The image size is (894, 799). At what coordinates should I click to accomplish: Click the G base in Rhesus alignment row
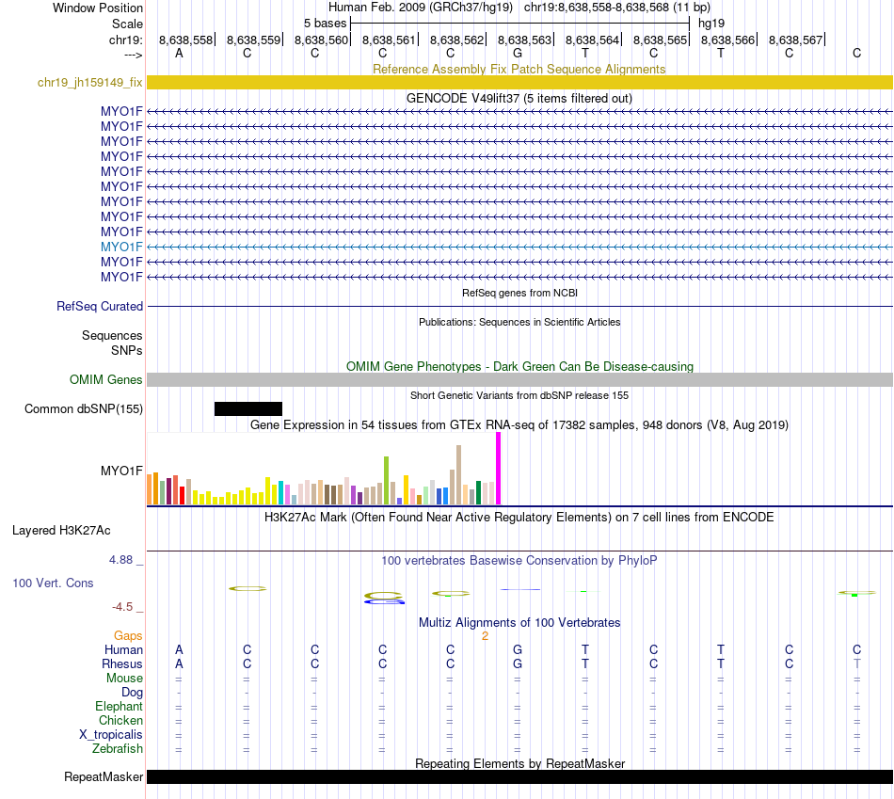tap(518, 663)
